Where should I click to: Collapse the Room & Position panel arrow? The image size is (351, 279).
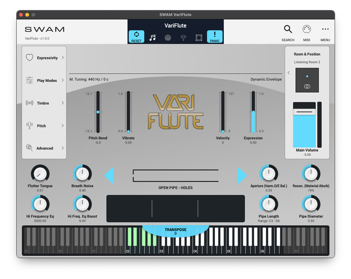pos(289,73)
